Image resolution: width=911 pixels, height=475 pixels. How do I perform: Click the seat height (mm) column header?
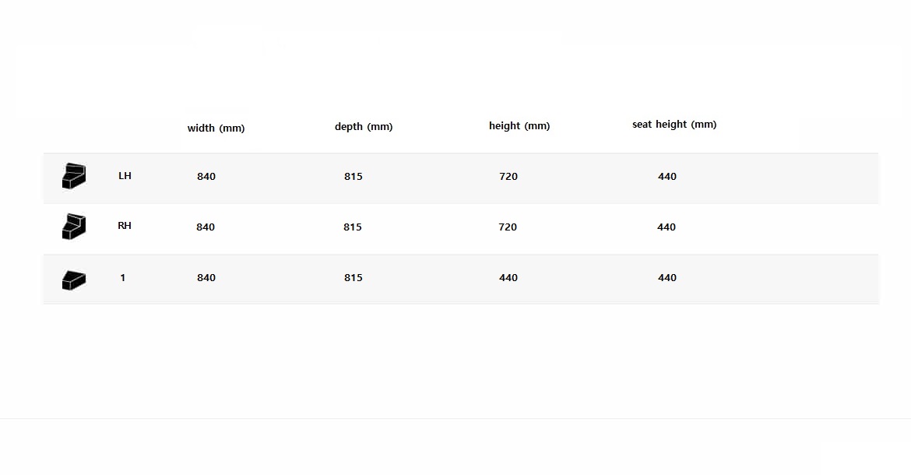(x=674, y=125)
